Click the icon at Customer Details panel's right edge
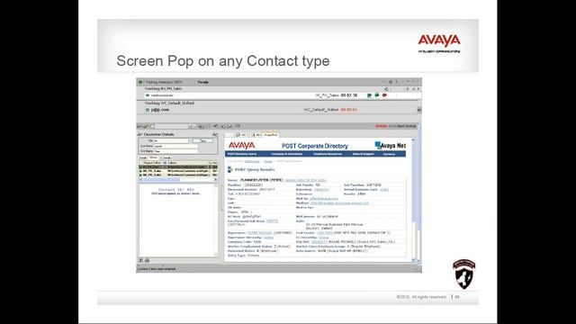Image resolution: width=576 pixels, height=324 pixels. pos(215,134)
